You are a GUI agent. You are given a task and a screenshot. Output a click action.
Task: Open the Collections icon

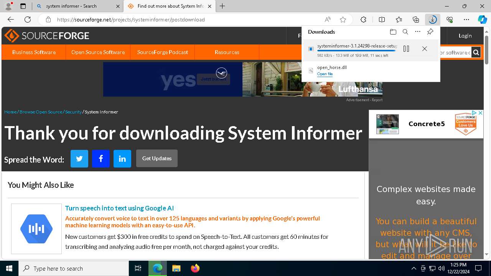click(x=416, y=20)
